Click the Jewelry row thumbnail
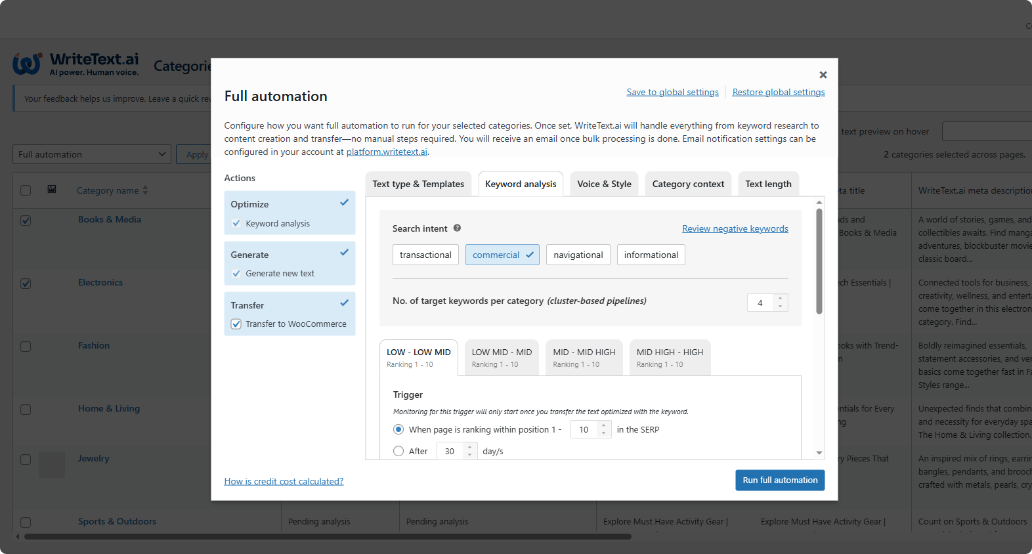Viewport: 1032px width, 554px height. [52, 464]
